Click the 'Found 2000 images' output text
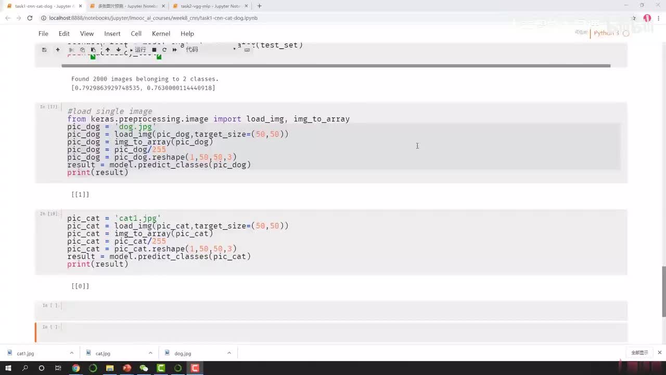Viewport: 666px width, 375px height. 145,79
